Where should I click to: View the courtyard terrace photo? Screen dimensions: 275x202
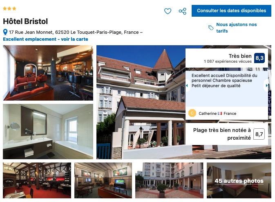[169, 180]
